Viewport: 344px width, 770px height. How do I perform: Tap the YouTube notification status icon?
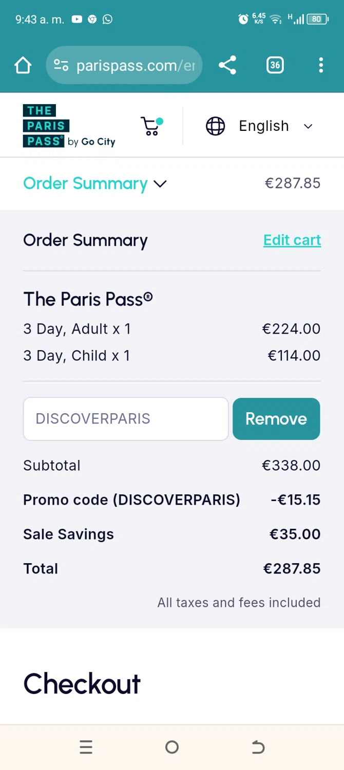[x=77, y=20]
